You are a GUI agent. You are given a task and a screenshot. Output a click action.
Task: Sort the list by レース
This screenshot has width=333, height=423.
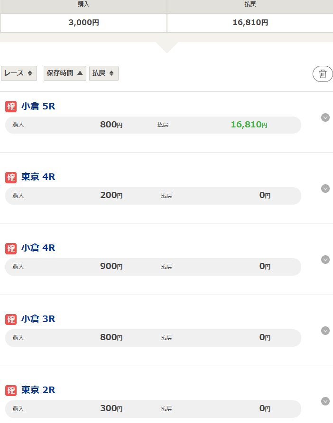pyautogui.click(x=18, y=73)
